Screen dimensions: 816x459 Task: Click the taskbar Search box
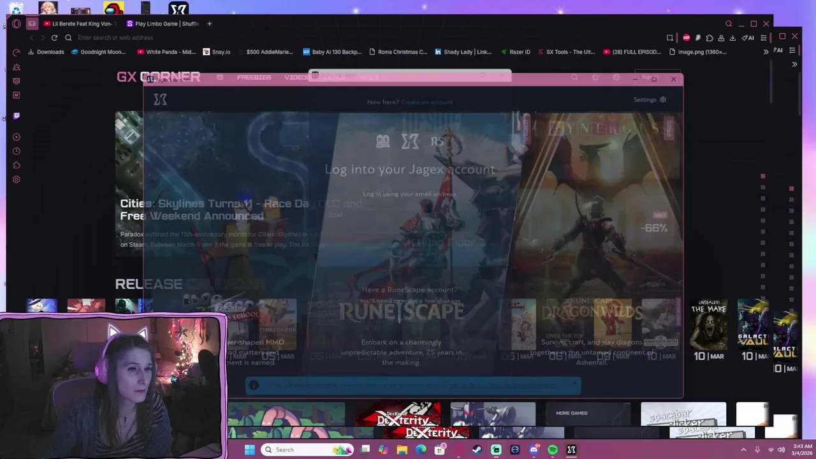coord(308,450)
